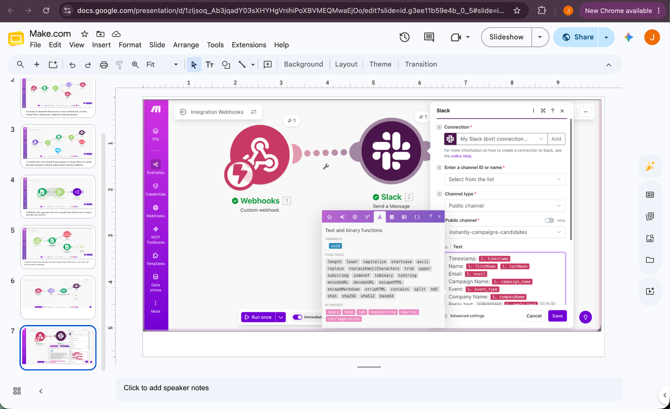670x409 pixels.
Task: Open the comment history panel
Action: point(429,37)
